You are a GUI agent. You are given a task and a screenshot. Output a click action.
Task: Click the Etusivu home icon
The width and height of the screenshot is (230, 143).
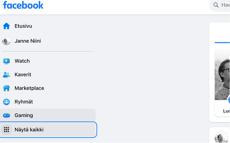point(6,26)
